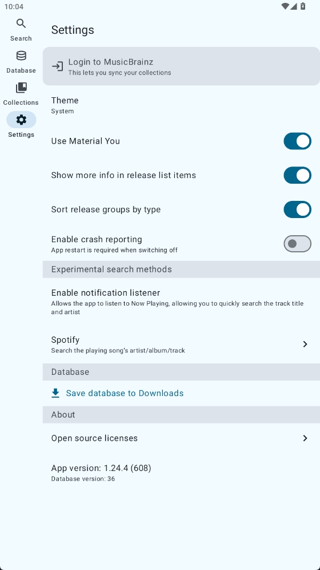Disable the Use Material You switch
Image resolution: width=320 pixels, height=570 pixels.
pyautogui.click(x=297, y=141)
